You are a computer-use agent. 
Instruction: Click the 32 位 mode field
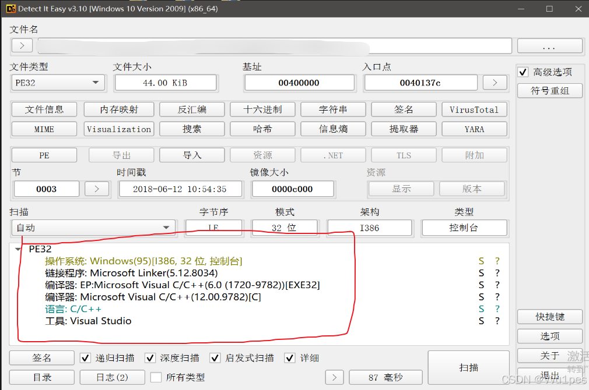tap(285, 228)
